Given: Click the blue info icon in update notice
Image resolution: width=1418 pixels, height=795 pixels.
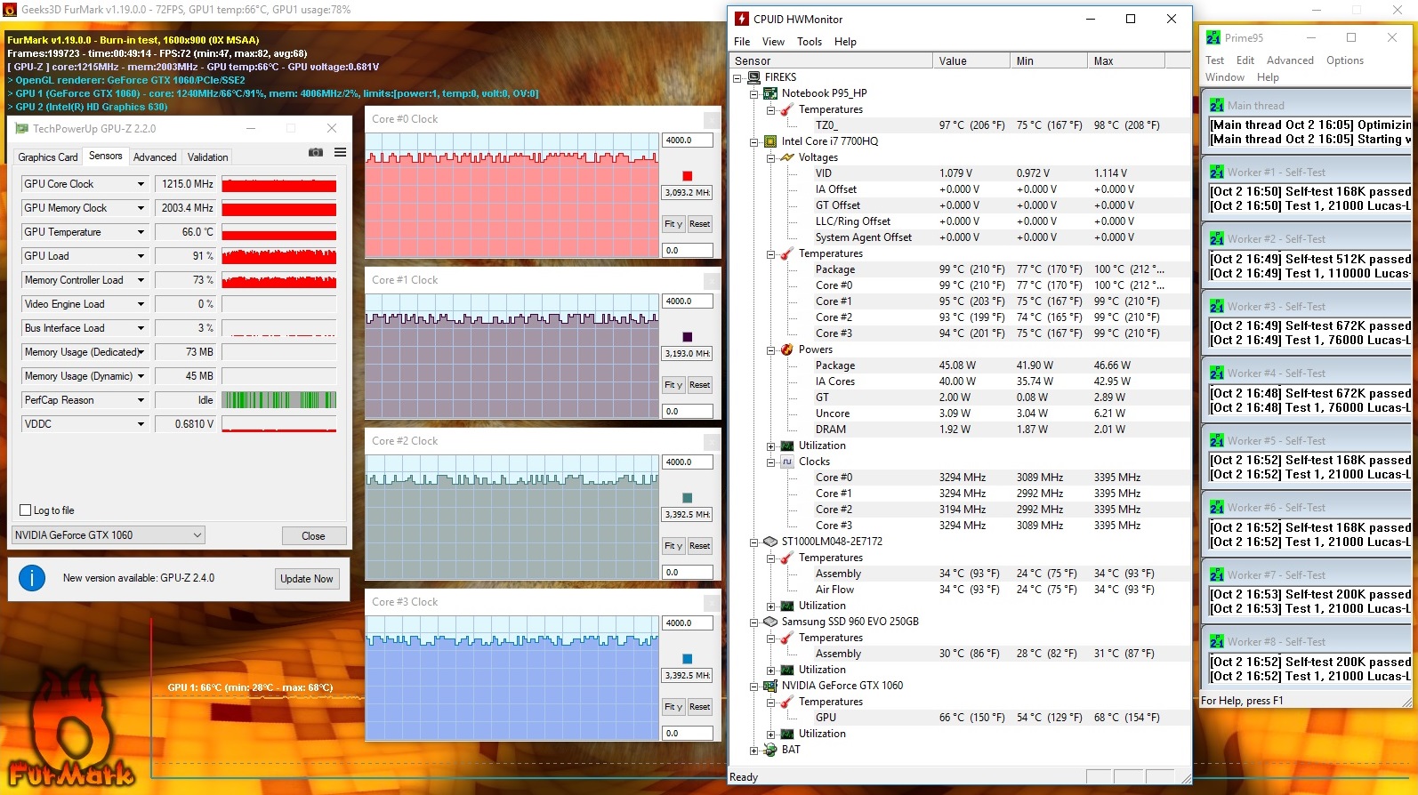Looking at the screenshot, I should click(32, 578).
